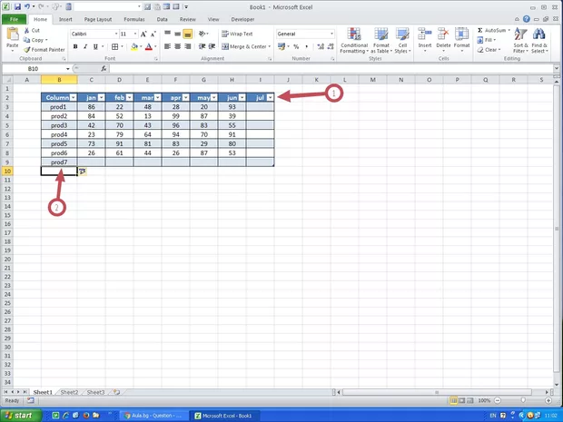Click the text orientation icon

tap(202, 34)
